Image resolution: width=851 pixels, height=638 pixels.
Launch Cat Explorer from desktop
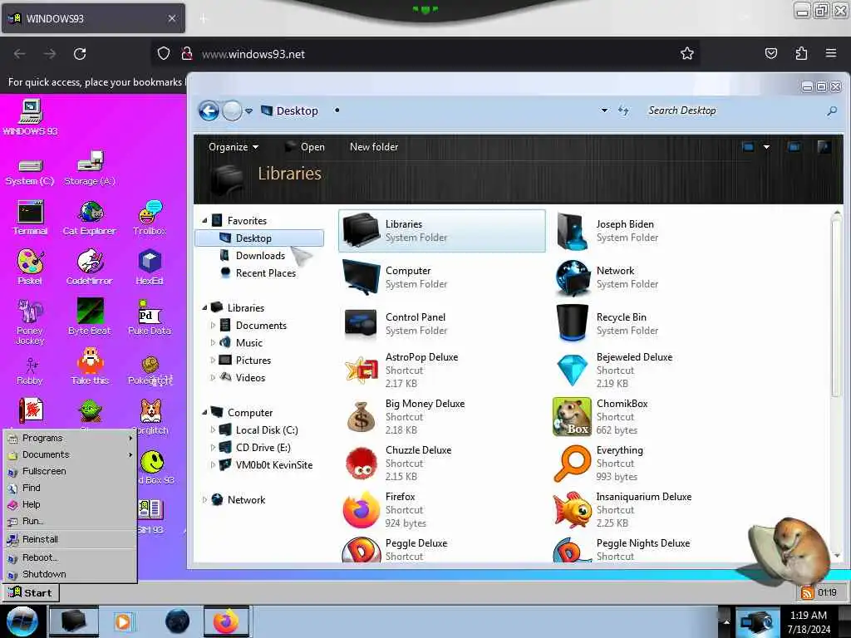[90, 218]
